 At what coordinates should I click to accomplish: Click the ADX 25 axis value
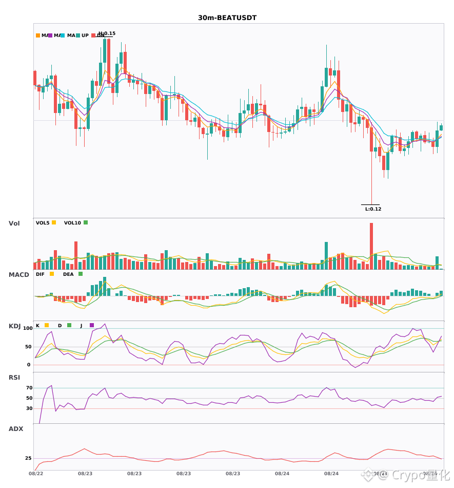[28, 458]
